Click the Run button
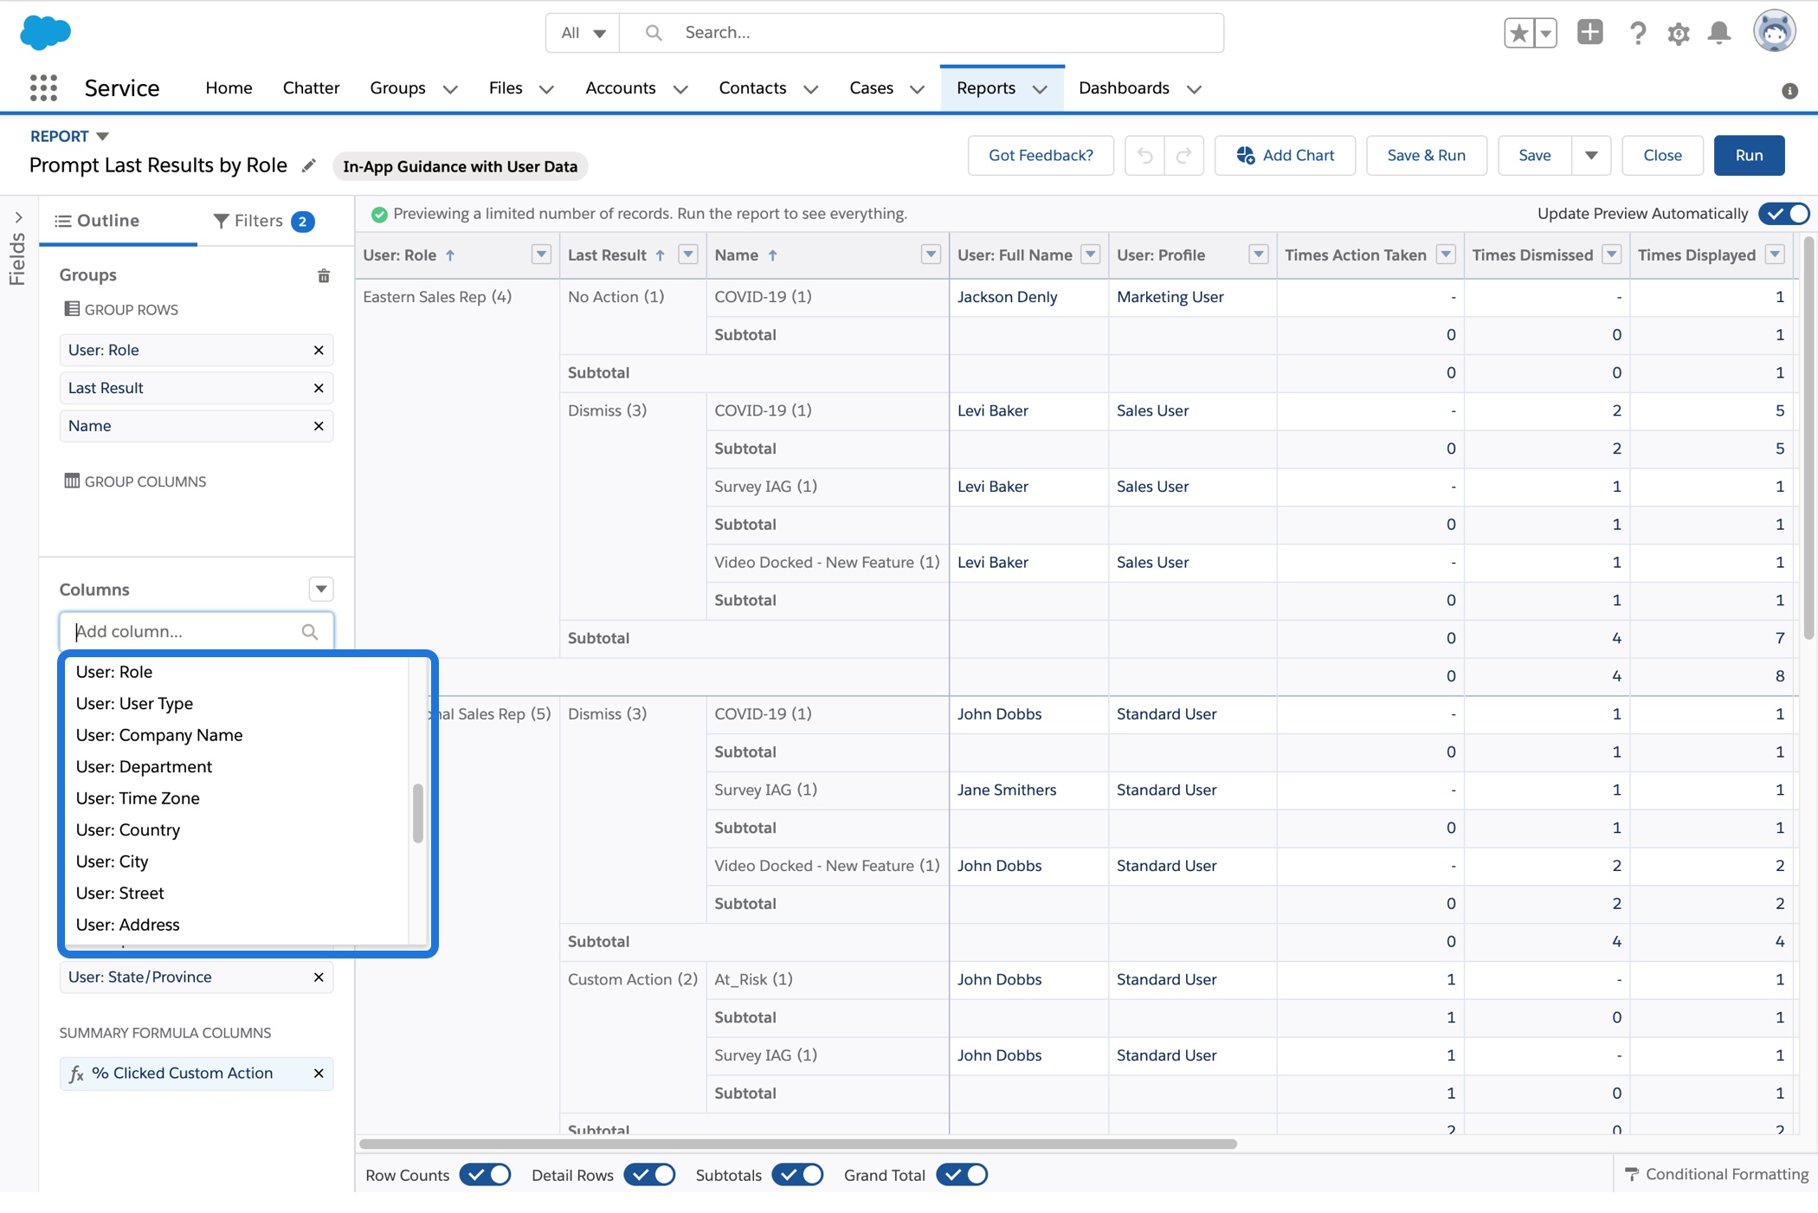The width and height of the screenshot is (1818, 1213). pos(1749,155)
